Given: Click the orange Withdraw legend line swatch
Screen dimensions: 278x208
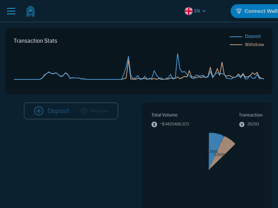Looking at the screenshot, I should click(x=236, y=45).
